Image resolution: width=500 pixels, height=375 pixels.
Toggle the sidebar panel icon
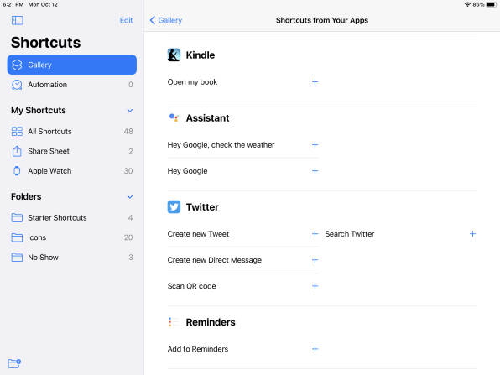(18, 20)
